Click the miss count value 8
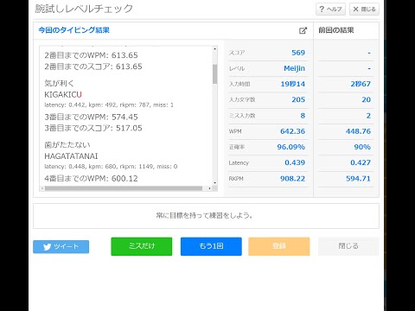 click(x=303, y=116)
